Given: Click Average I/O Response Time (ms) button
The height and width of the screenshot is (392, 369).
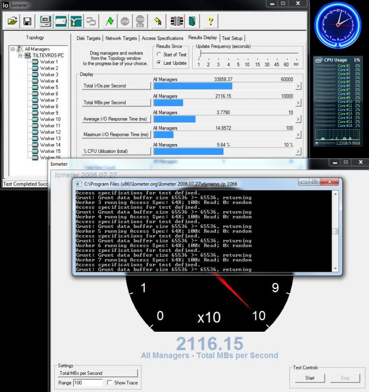Looking at the screenshot, I should (116, 119).
